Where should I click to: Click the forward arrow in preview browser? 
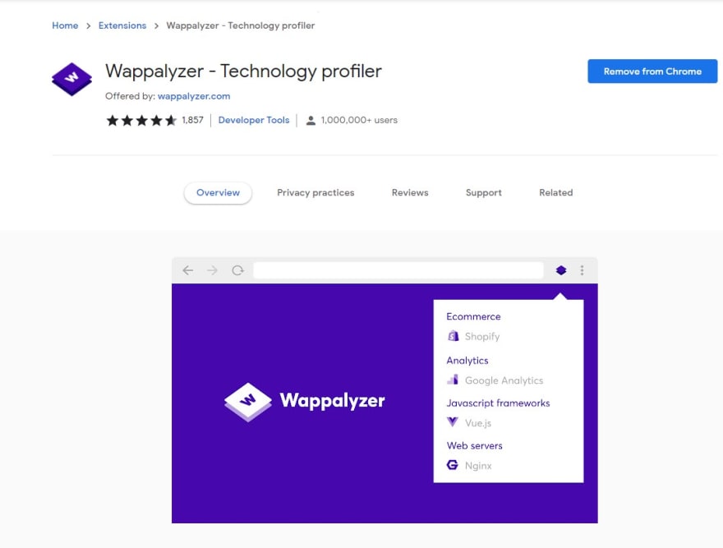(x=213, y=269)
